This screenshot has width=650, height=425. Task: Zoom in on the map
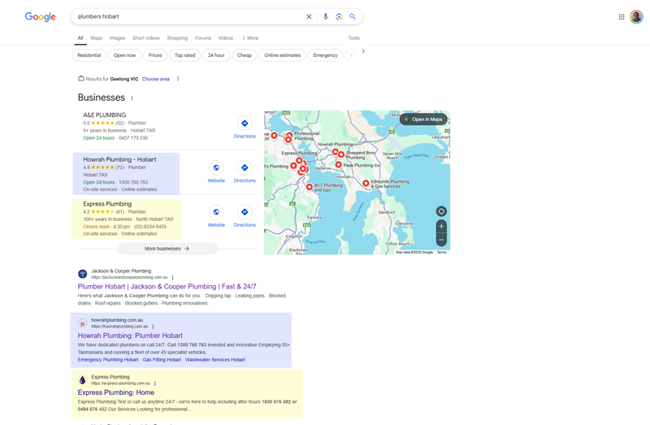click(x=441, y=227)
